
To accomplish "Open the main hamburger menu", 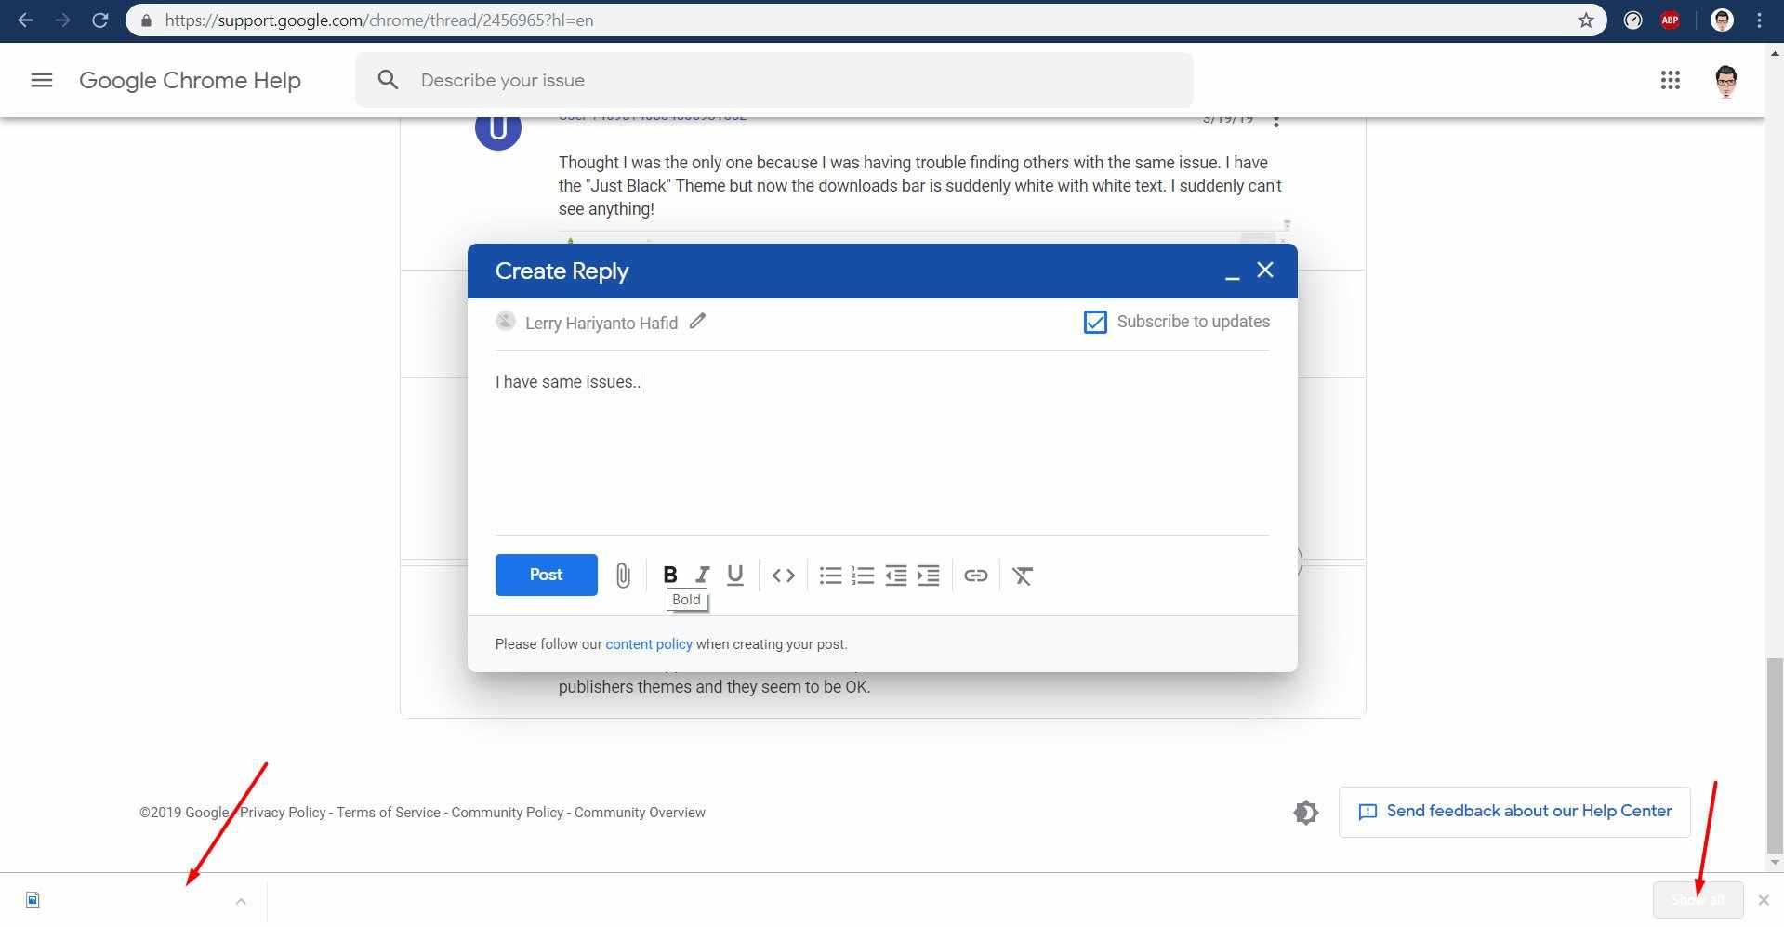I will pyautogui.click(x=42, y=80).
